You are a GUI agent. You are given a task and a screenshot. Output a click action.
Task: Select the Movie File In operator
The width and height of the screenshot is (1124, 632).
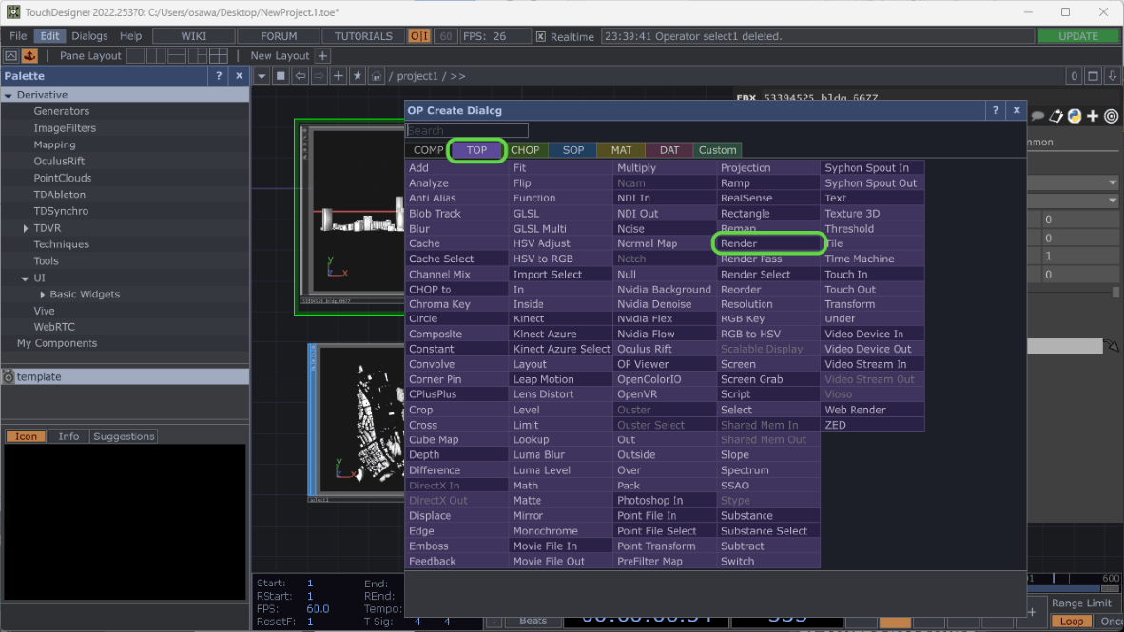click(560, 546)
